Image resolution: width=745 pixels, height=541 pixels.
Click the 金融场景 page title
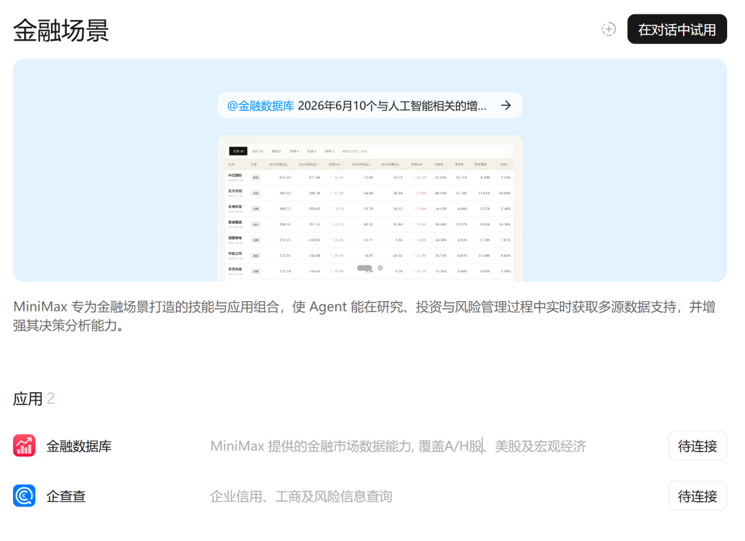point(61,30)
